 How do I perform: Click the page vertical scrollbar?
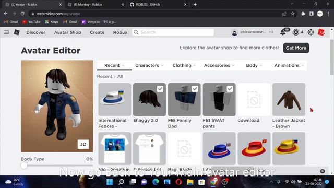[x=332, y=57]
